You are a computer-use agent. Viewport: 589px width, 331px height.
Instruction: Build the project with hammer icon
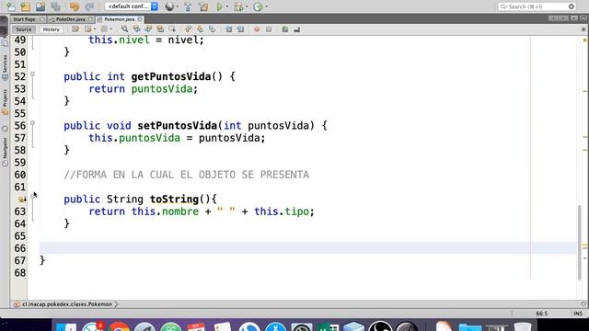pyautogui.click(x=188, y=6)
